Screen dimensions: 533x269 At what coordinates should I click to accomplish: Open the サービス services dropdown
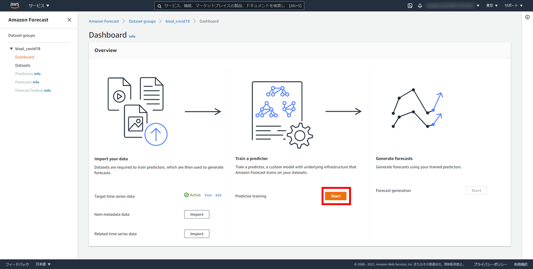pos(39,6)
